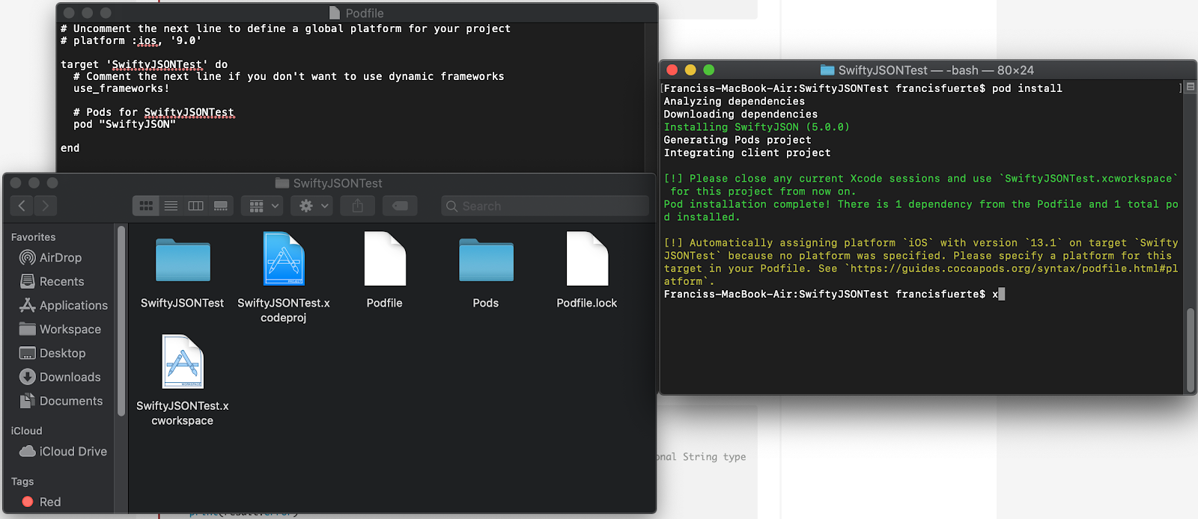Click the SwiftyJSONTest folder icon in Finder title
Image resolution: width=1198 pixels, height=519 pixels.
tap(282, 183)
